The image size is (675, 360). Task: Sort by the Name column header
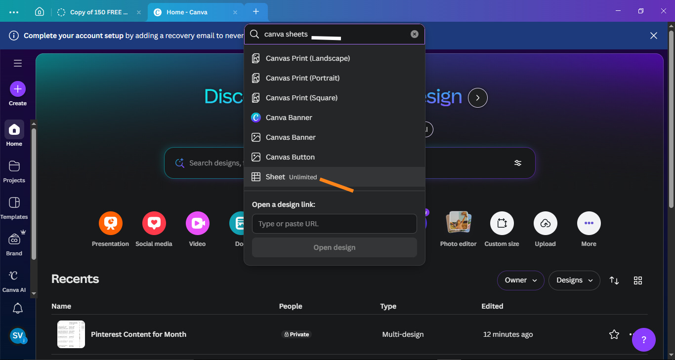pyautogui.click(x=61, y=306)
